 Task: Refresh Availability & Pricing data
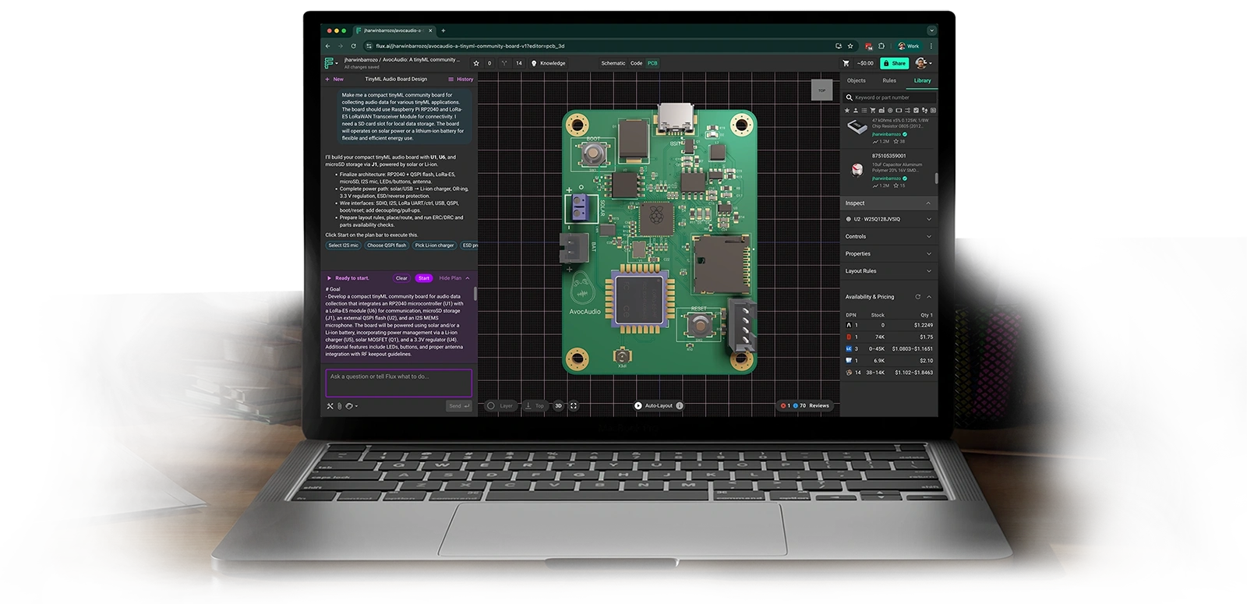pyautogui.click(x=917, y=297)
